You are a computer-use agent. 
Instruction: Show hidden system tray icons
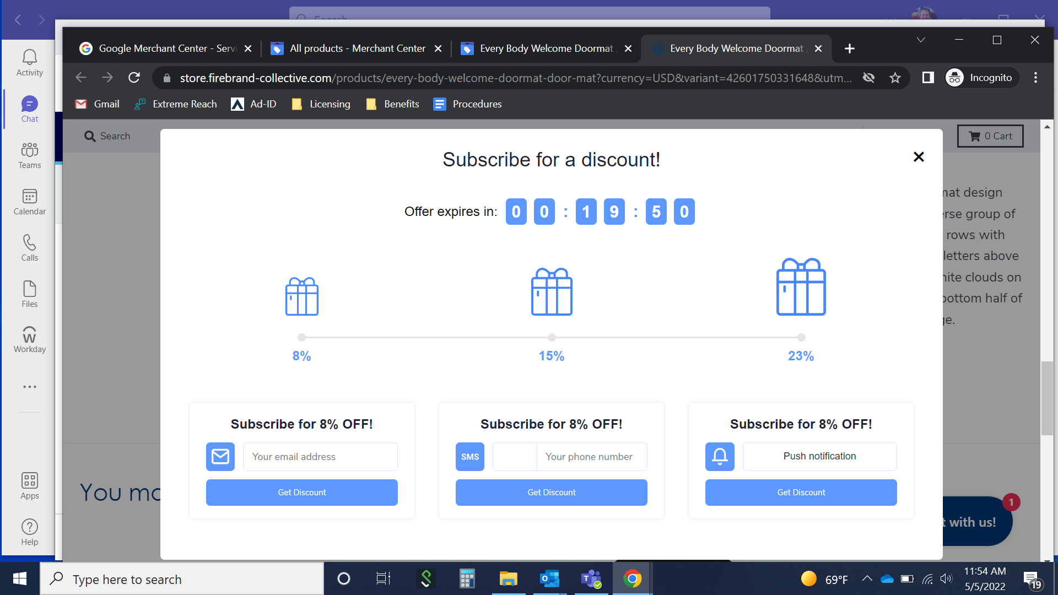[867, 578]
